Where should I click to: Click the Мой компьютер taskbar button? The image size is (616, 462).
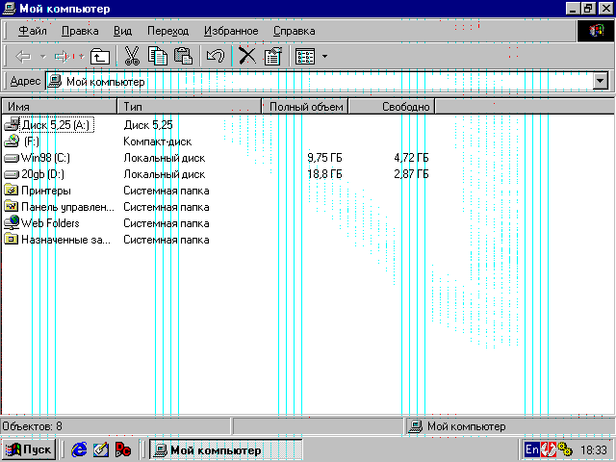pyautogui.click(x=225, y=449)
